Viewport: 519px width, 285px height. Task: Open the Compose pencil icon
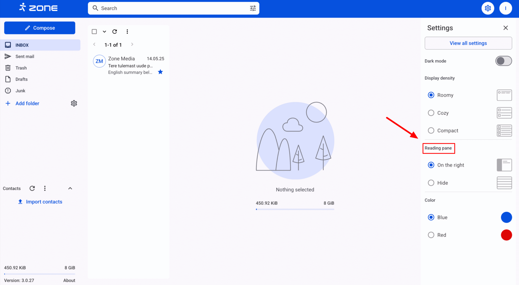[27, 28]
